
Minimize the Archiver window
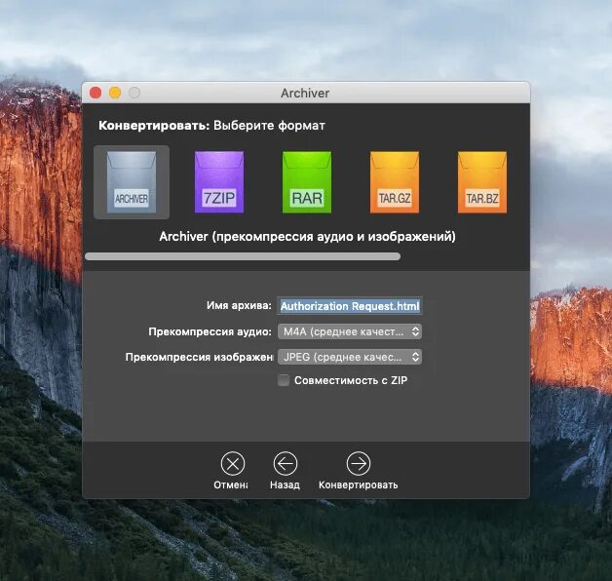tap(115, 93)
